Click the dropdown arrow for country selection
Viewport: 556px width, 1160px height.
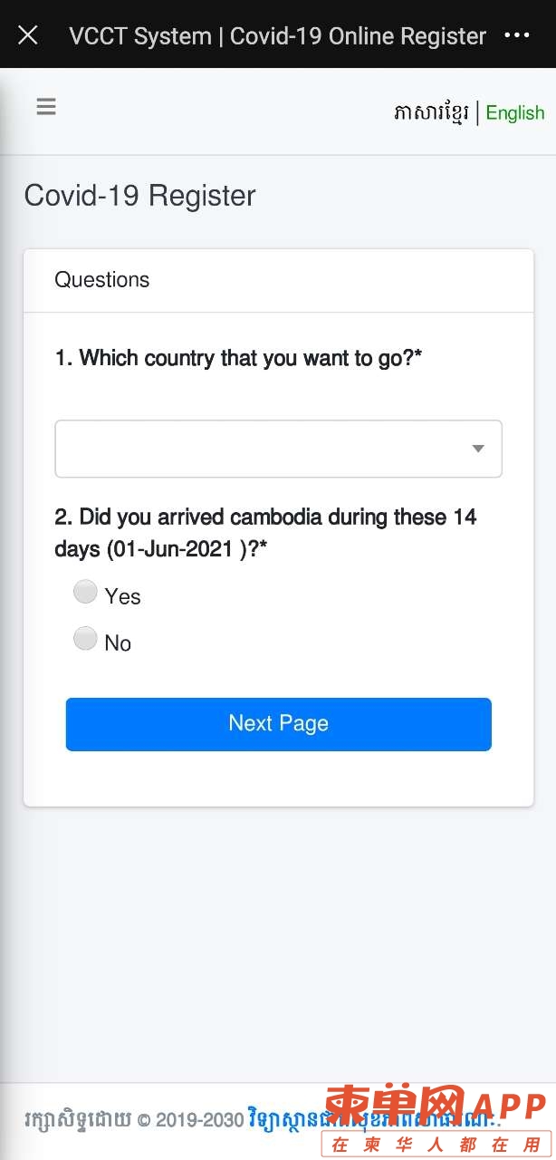tap(478, 449)
